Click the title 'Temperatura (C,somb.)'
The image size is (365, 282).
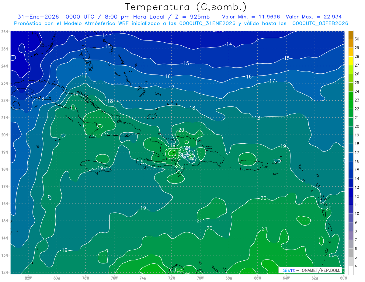pos(186,7)
